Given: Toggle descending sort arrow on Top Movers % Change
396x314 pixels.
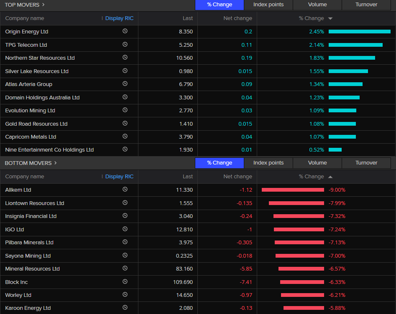Looking at the screenshot, I should pos(330,18).
